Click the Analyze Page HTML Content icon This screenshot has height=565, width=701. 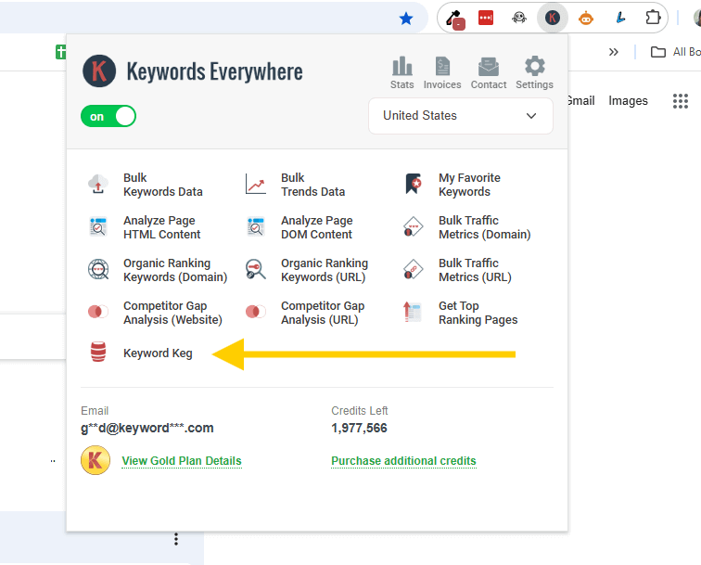tap(98, 226)
